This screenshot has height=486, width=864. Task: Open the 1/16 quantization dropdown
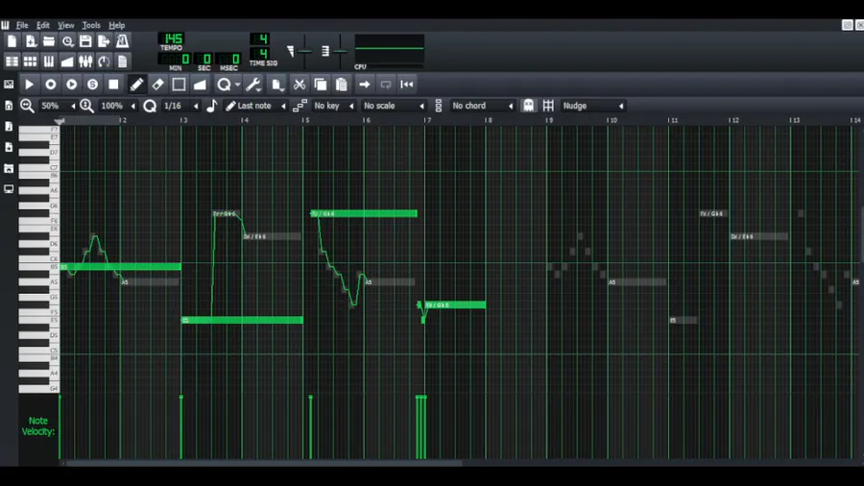tap(180, 106)
